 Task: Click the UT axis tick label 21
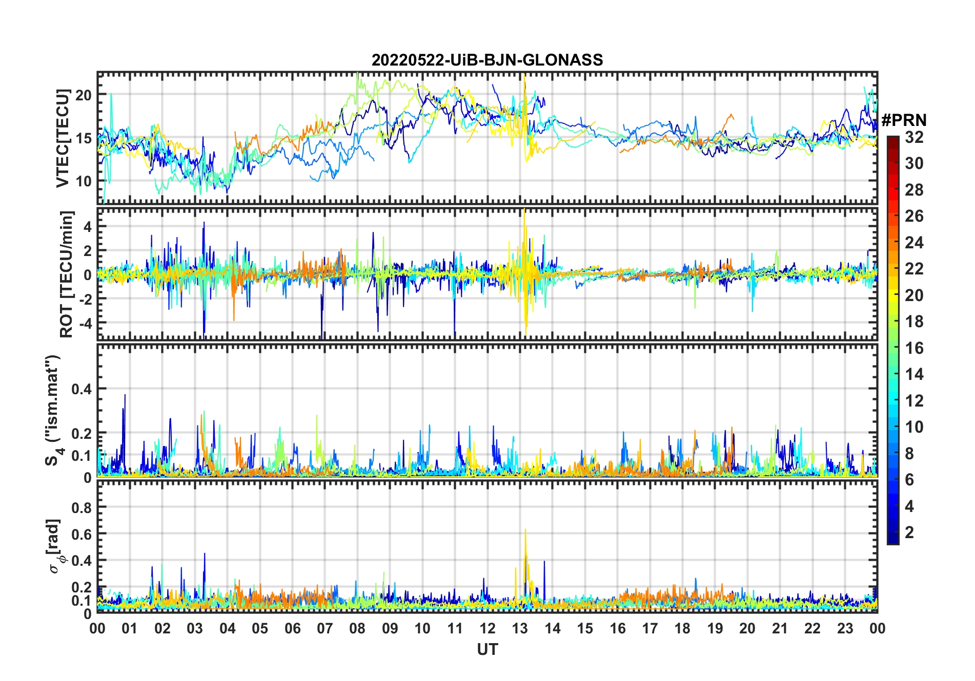click(x=780, y=629)
